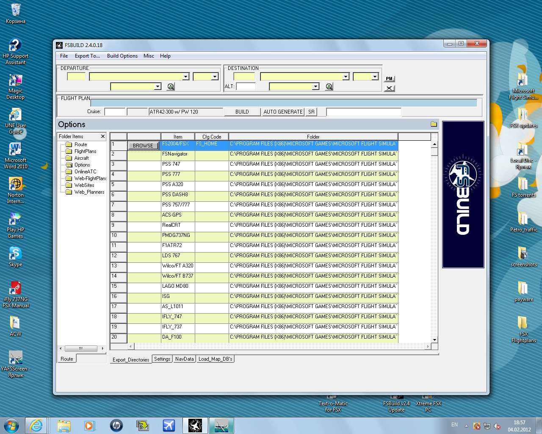Click the BROWSE button in row 1
Screen dimensions: 542x434
(143, 145)
